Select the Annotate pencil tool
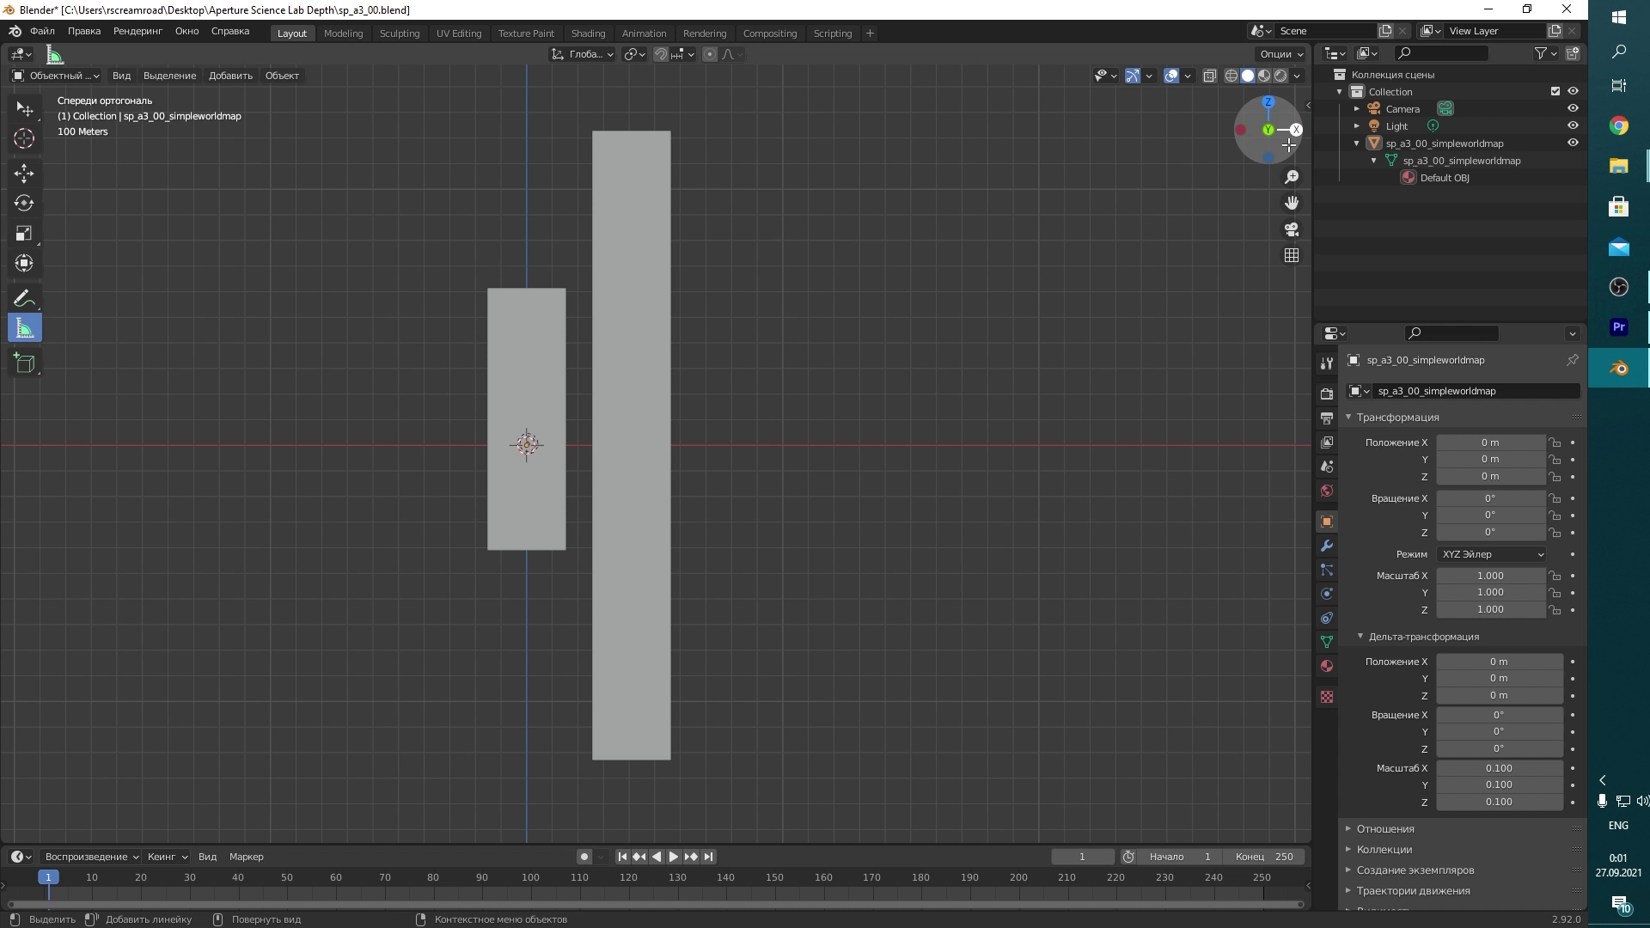Viewport: 1650px width, 928px height. 24,299
